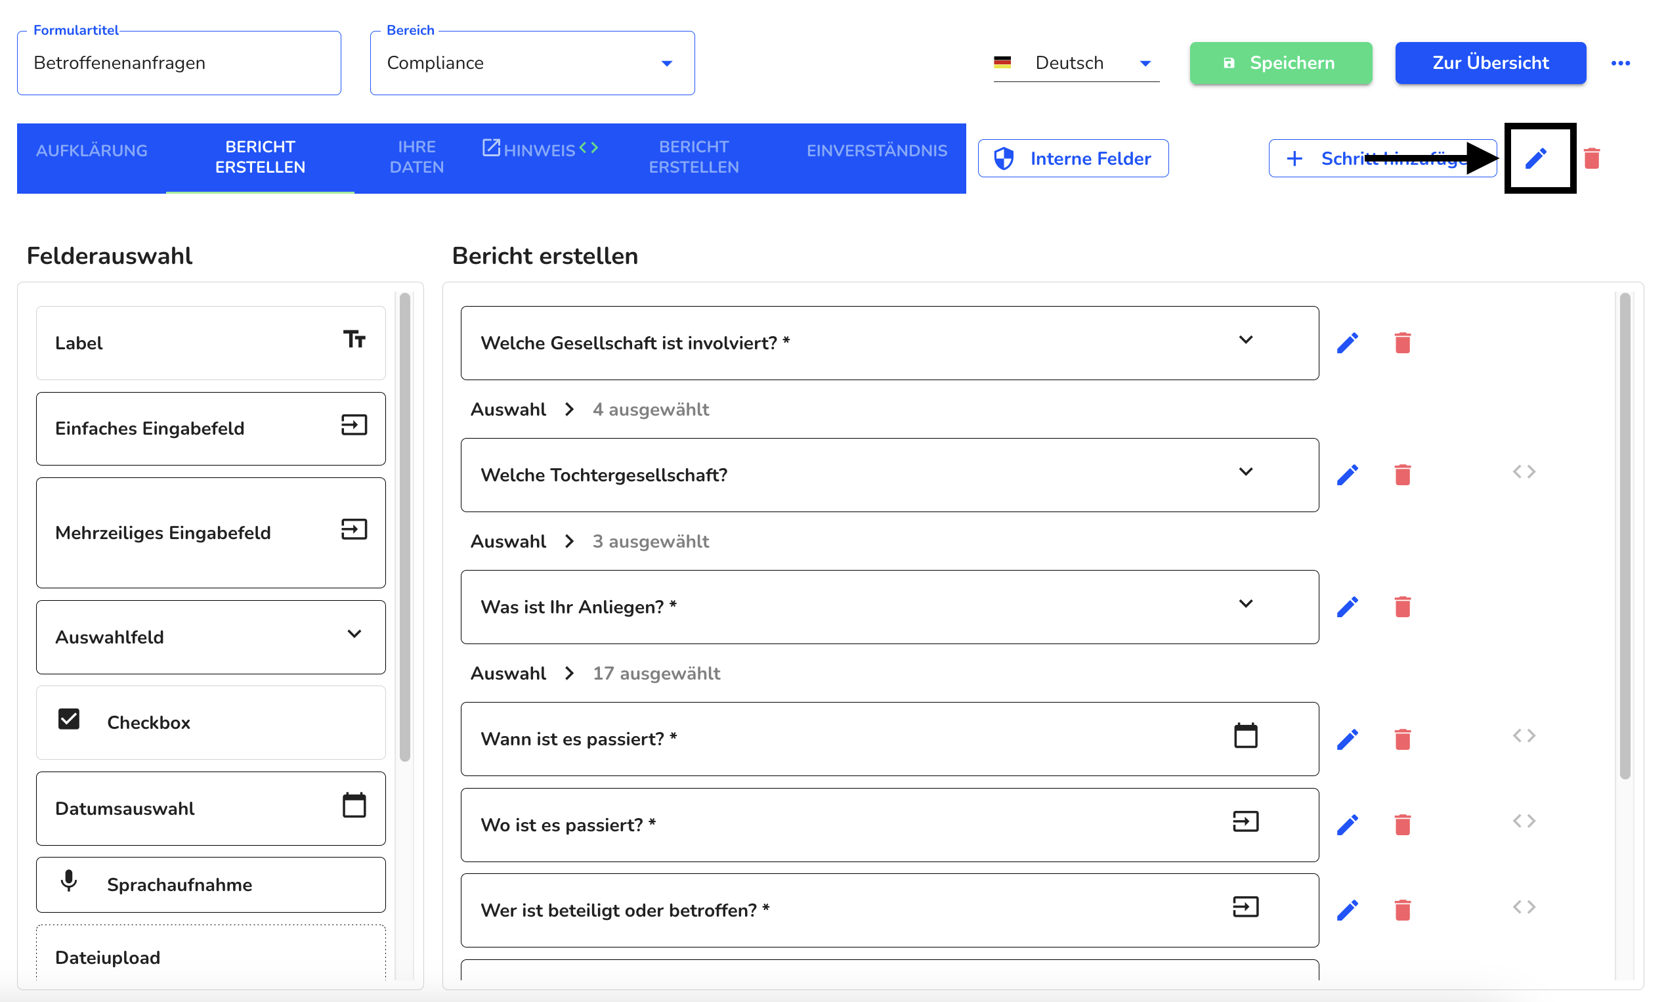Select the Datumsauswahl field type
This screenshot has height=1002, width=1666.
(211, 808)
